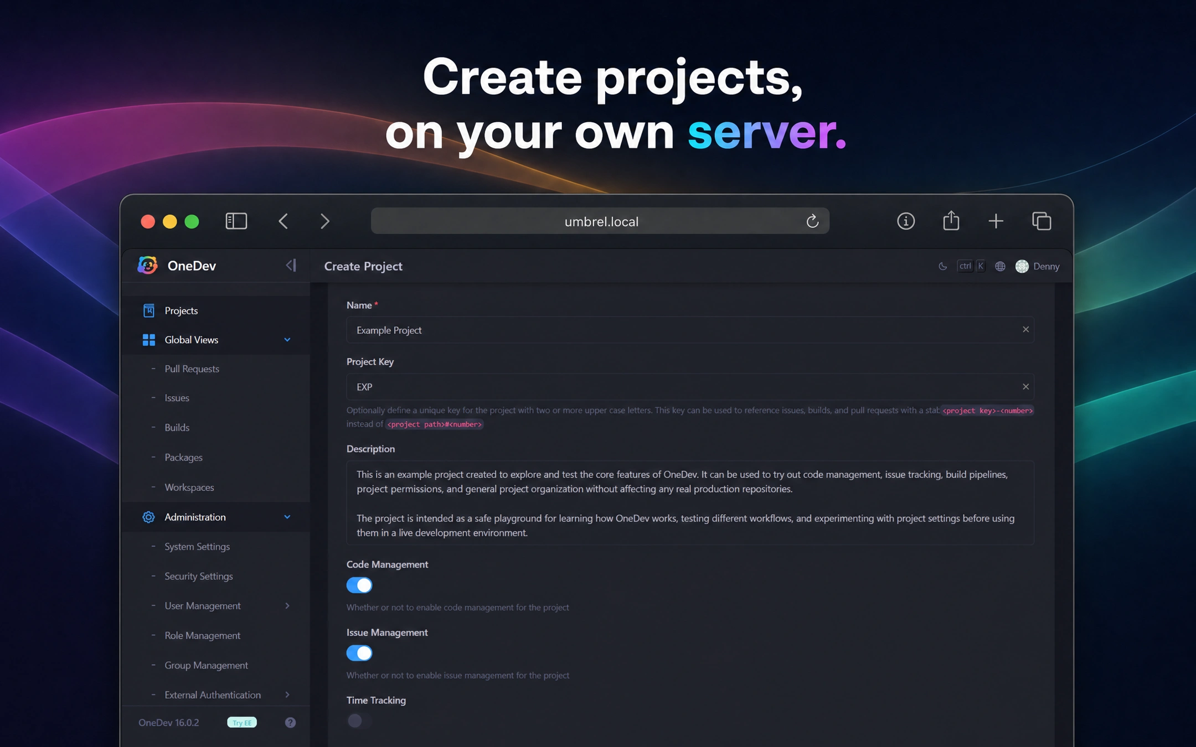Go back in browser history
Screen dimensions: 1196x747
(x=283, y=221)
